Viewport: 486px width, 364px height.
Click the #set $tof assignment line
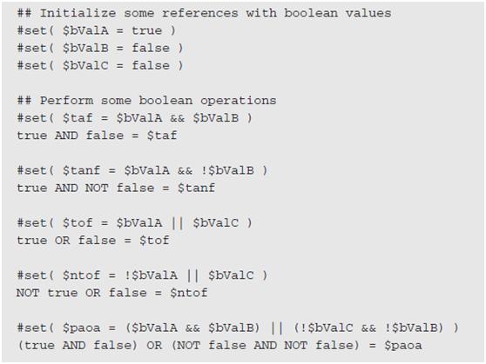coord(135,223)
